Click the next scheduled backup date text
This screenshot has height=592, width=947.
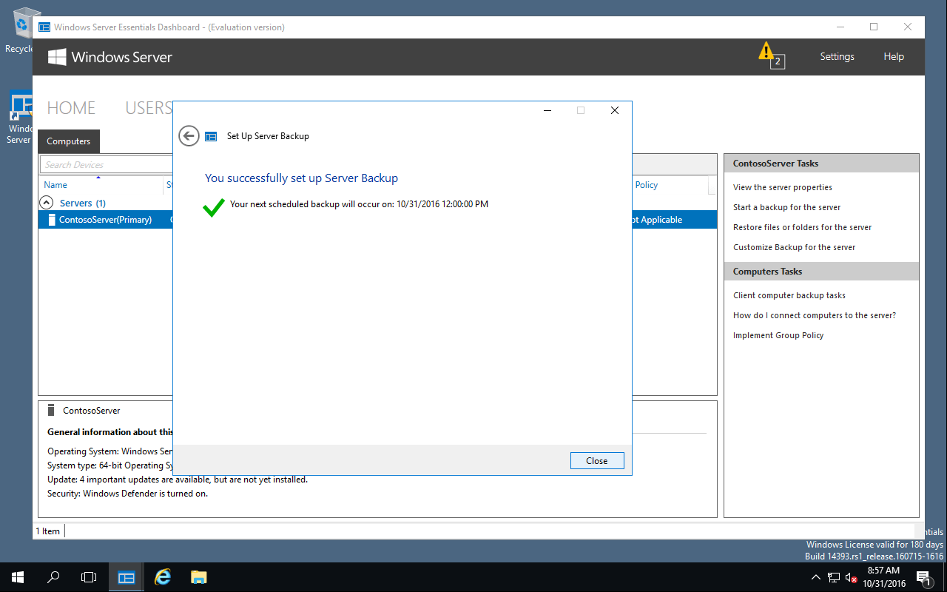[359, 204]
